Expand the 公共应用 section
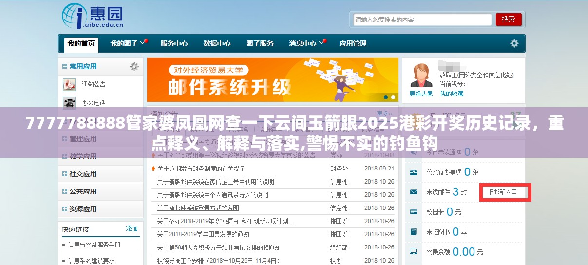This screenshot has height=265, width=588. tap(65, 191)
